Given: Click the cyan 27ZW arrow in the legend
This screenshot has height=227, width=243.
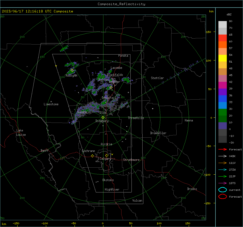Looking at the screenshot, I should pos(222,170).
